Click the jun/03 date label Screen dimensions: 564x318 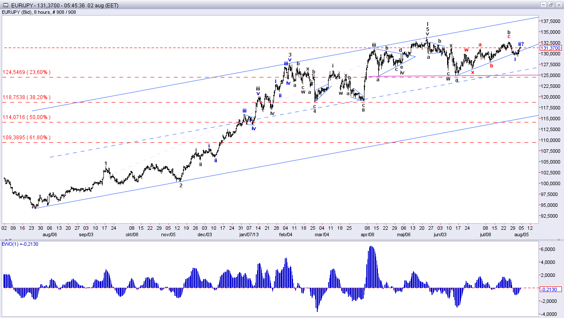440,234
